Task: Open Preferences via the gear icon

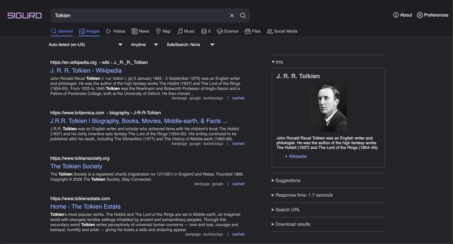Action: click(420, 15)
